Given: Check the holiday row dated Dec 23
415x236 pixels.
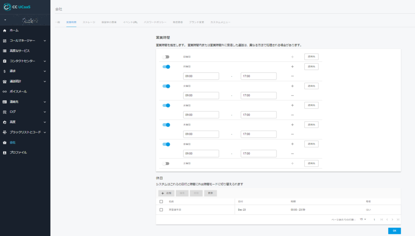Looking at the screenshot, I should [161, 210].
